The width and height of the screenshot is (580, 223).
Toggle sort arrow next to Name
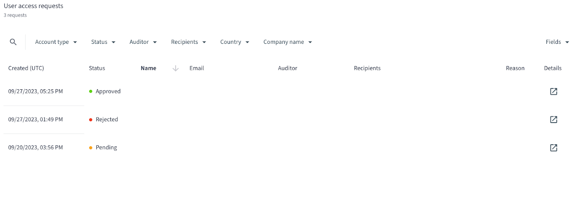(175, 68)
